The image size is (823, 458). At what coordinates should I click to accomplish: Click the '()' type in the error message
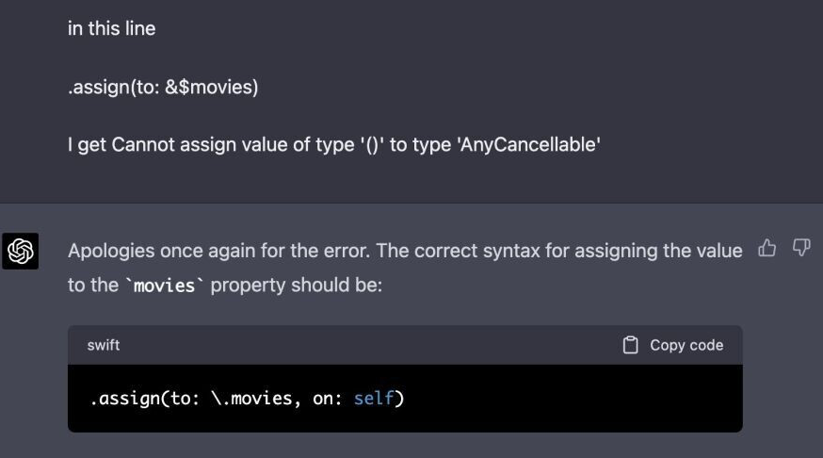(370, 145)
